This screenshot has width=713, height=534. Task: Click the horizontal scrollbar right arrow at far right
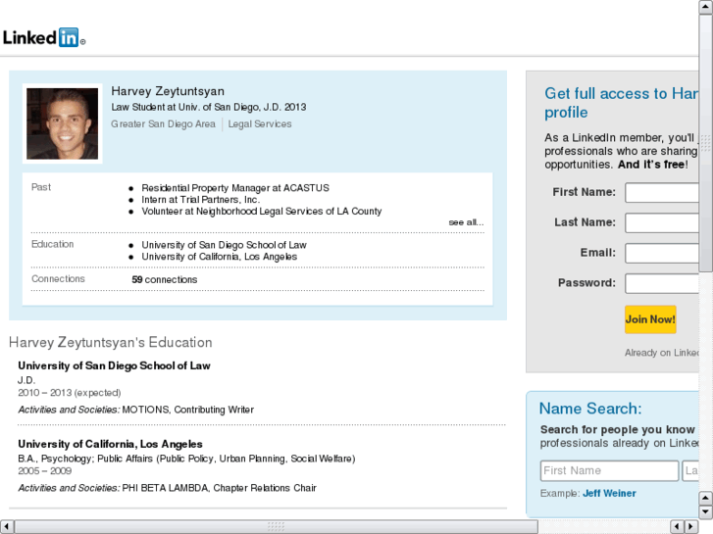click(x=691, y=527)
